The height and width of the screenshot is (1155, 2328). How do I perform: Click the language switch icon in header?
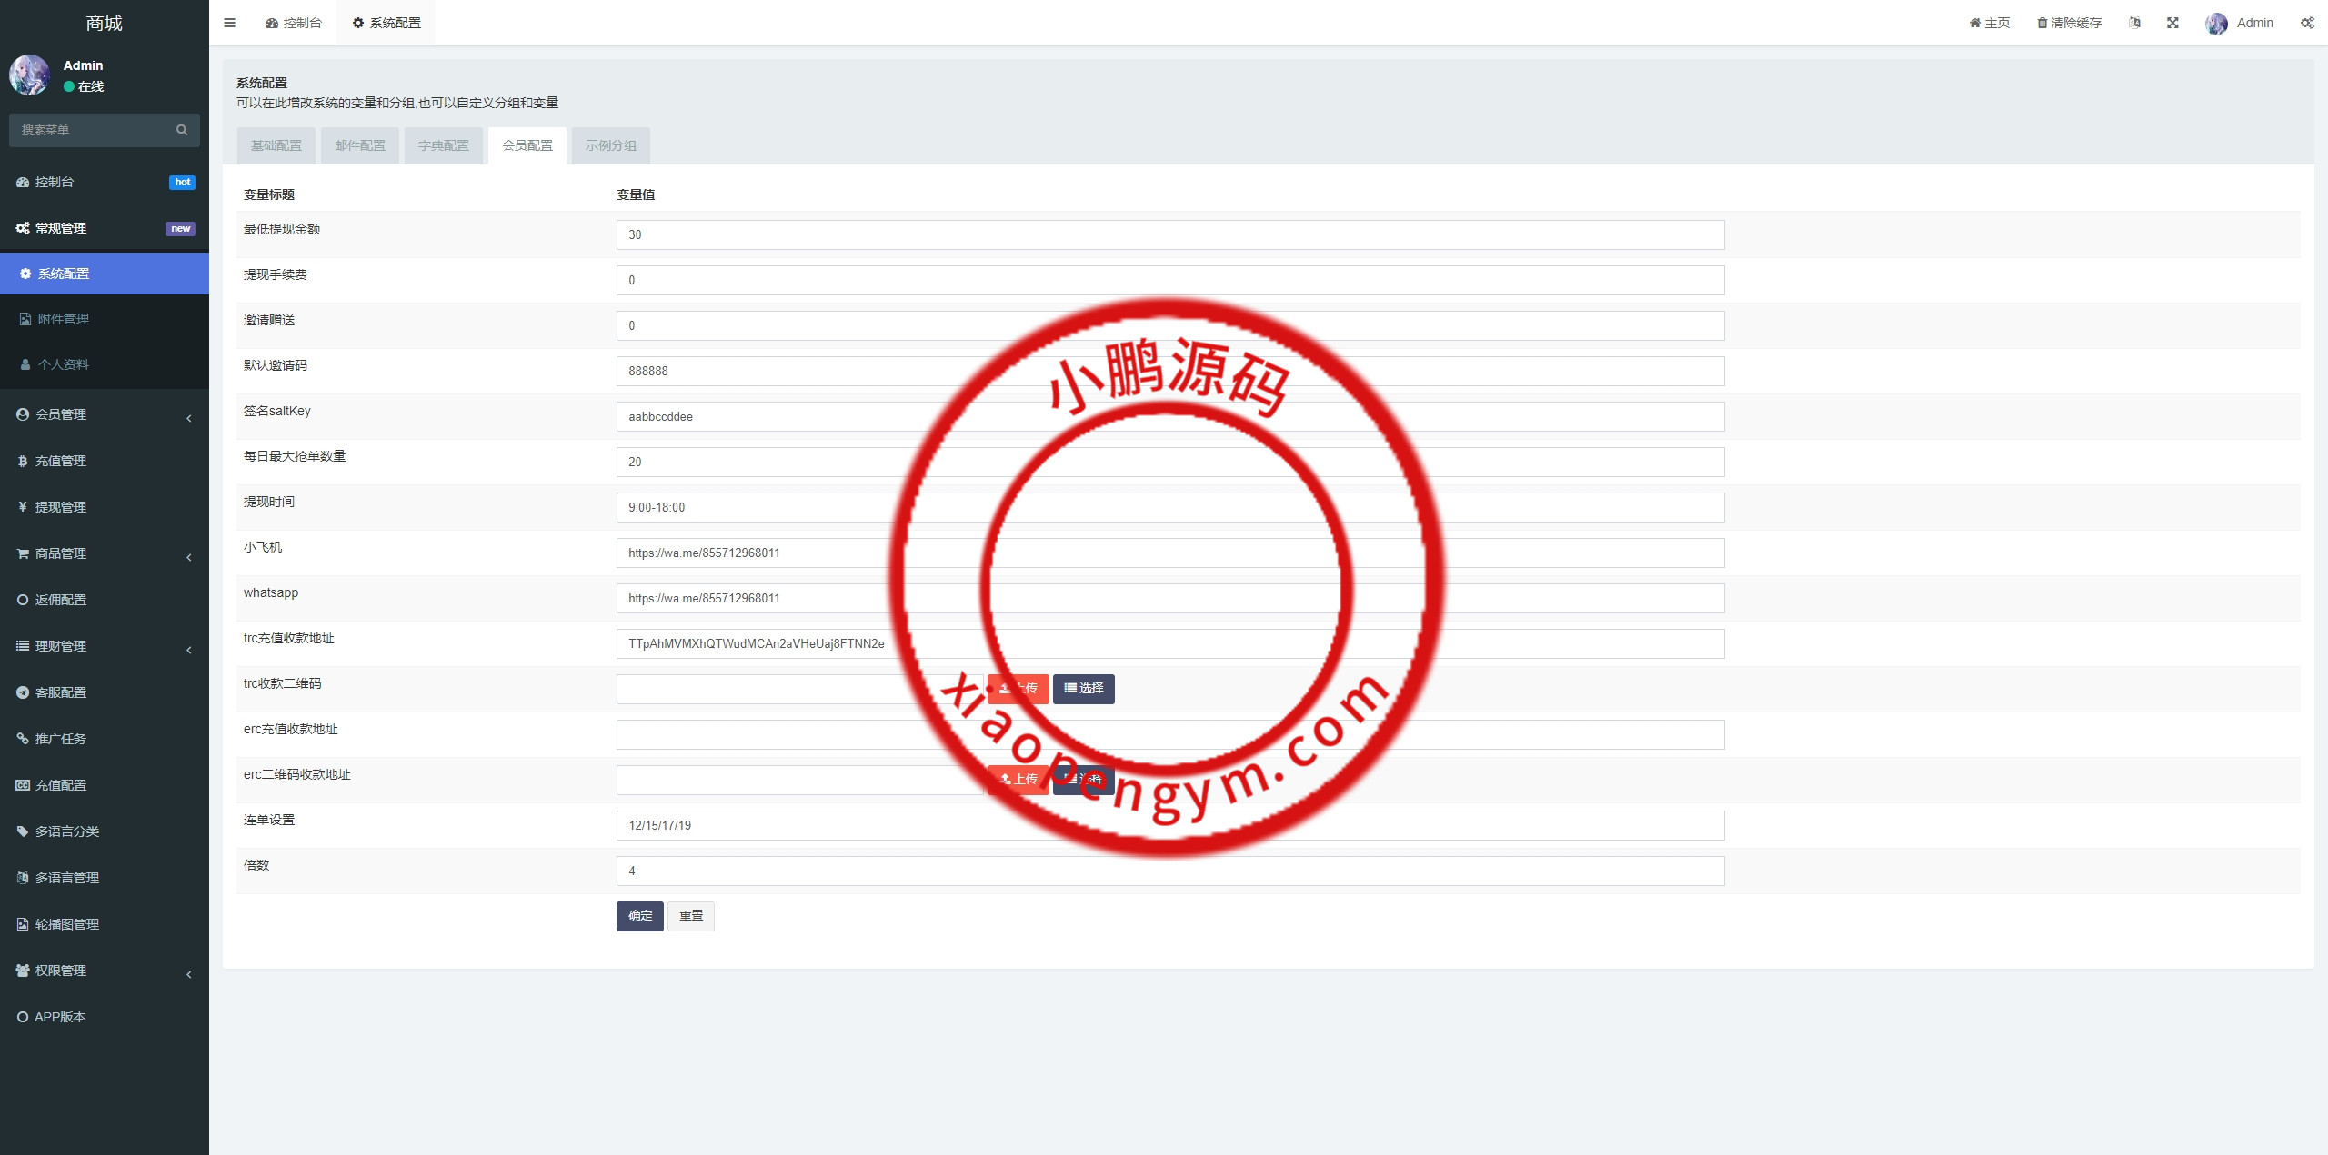tap(2134, 23)
